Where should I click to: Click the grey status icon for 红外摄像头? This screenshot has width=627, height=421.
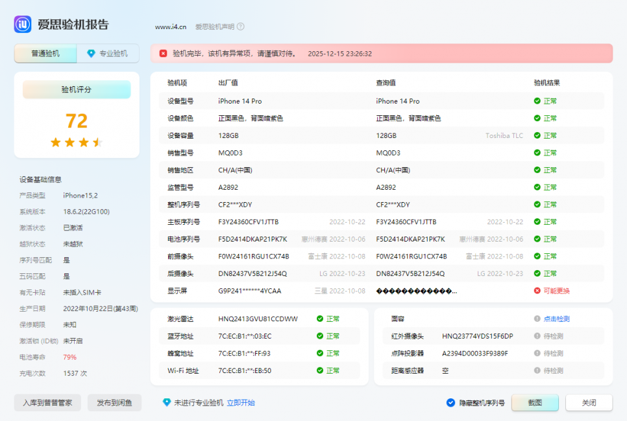pos(537,336)
